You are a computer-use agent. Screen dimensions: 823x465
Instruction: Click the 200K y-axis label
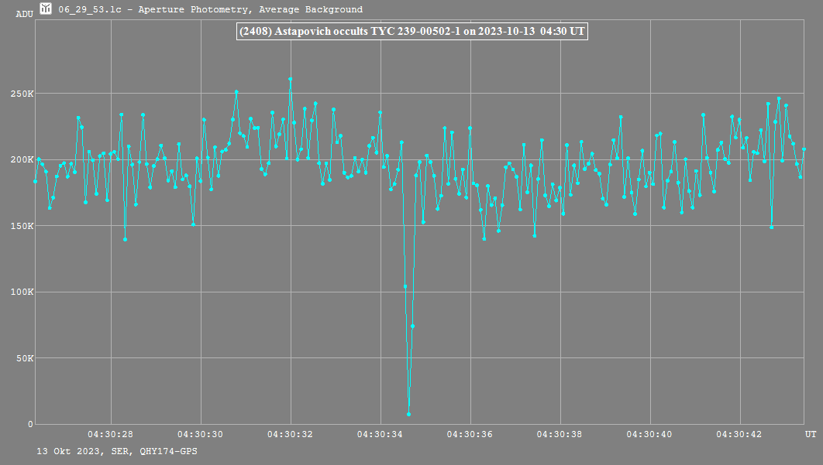(21, 159)
